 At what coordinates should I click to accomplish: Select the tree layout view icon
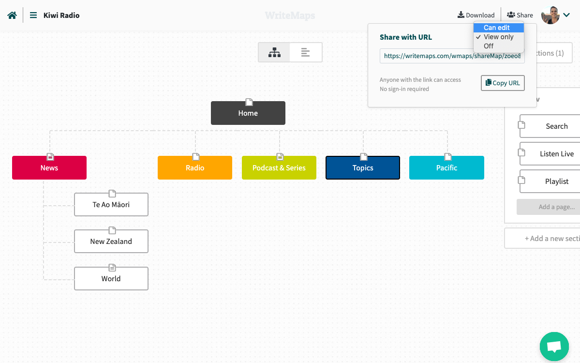tap(274, 52)
